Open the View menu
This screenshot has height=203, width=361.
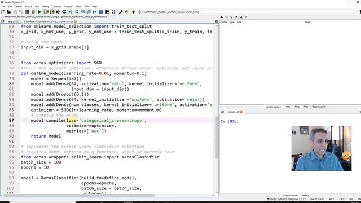[x=86, y=6]
